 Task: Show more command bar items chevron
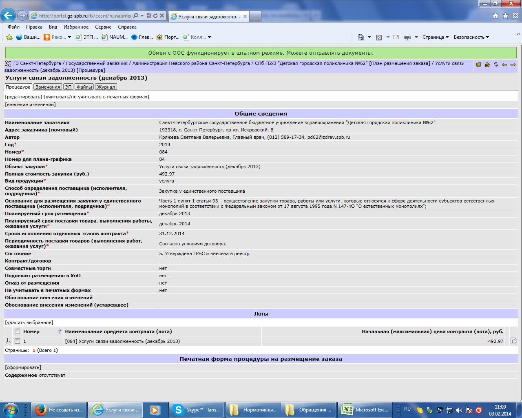click(519, 34)
